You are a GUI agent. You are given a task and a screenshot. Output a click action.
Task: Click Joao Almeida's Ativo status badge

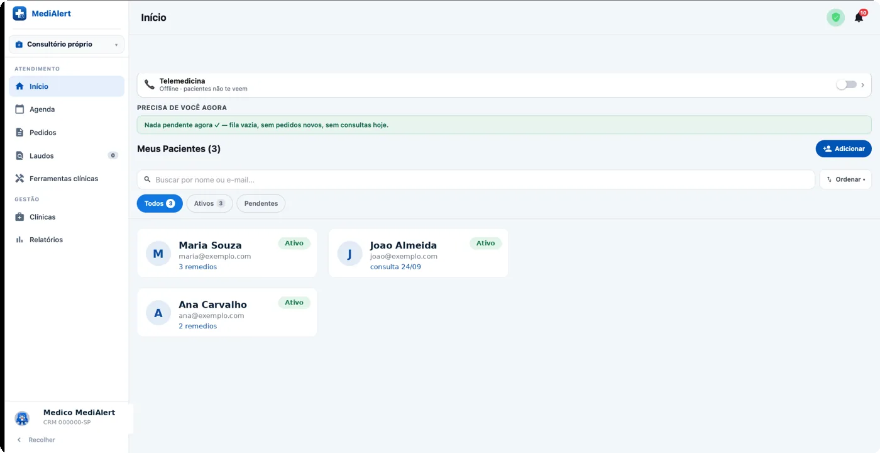pyautogui.click(x=485, y=243)
